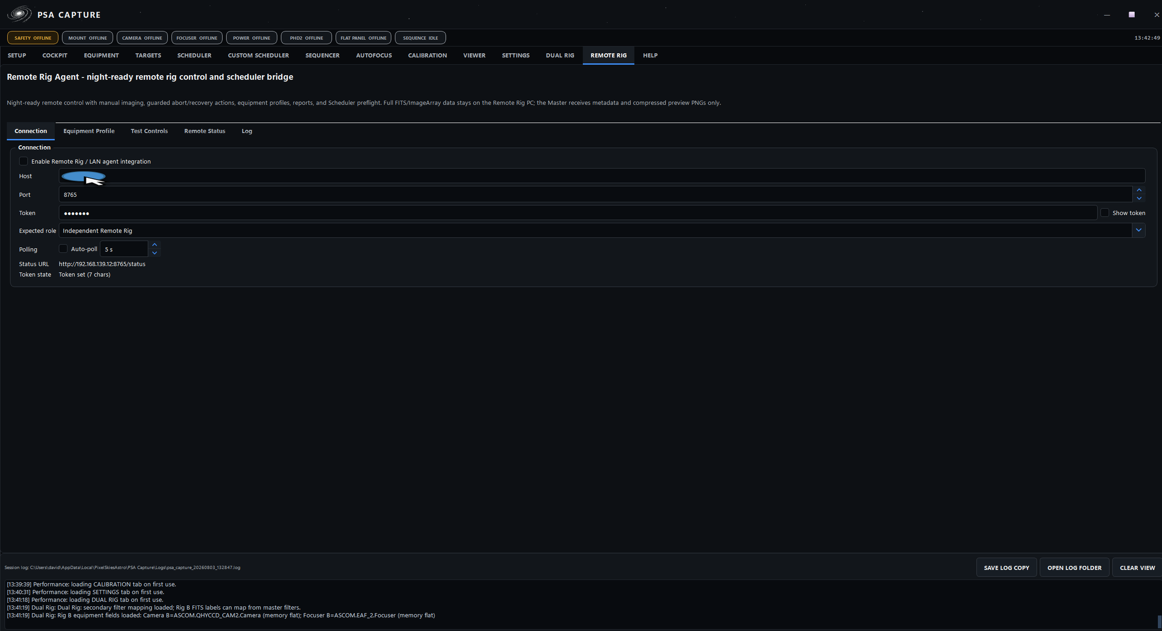Select the Connection sub-tab

click(x=31, y=131)
